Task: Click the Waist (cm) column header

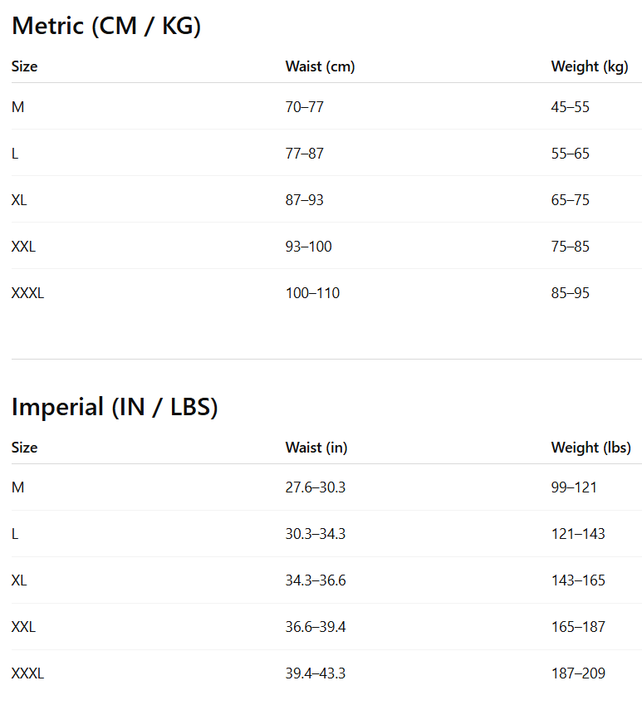Action: point(320,66)
